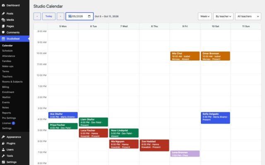Open the Enrollment submenu link

[x=8, y=92]
